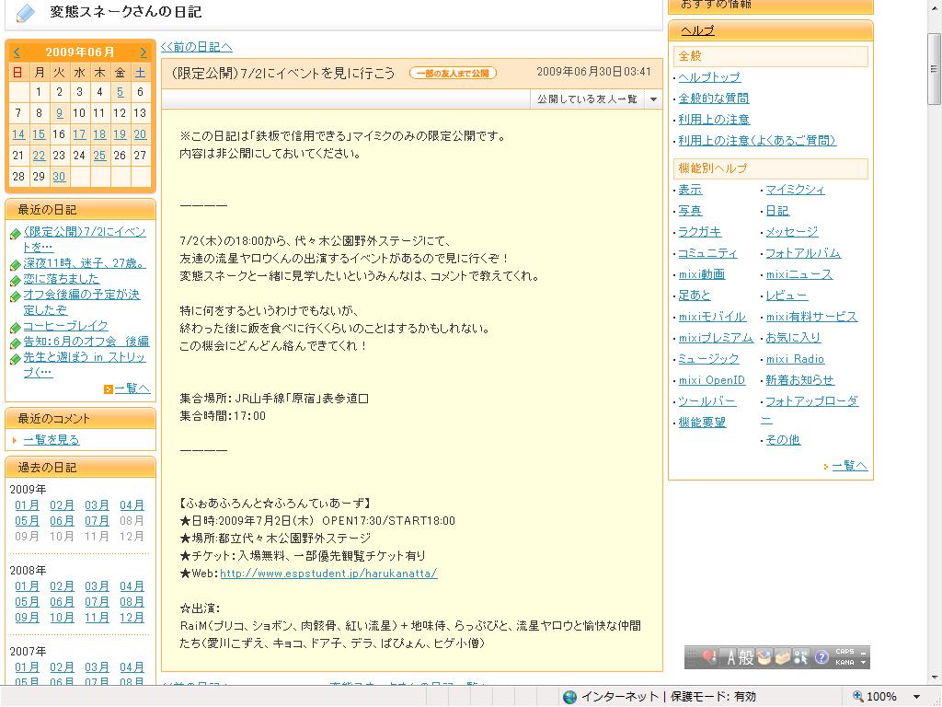Click pencil icon beside 先生と遊ぼう in ストリップ
This screenshot has width=942, height=707.
click(16, 359)
